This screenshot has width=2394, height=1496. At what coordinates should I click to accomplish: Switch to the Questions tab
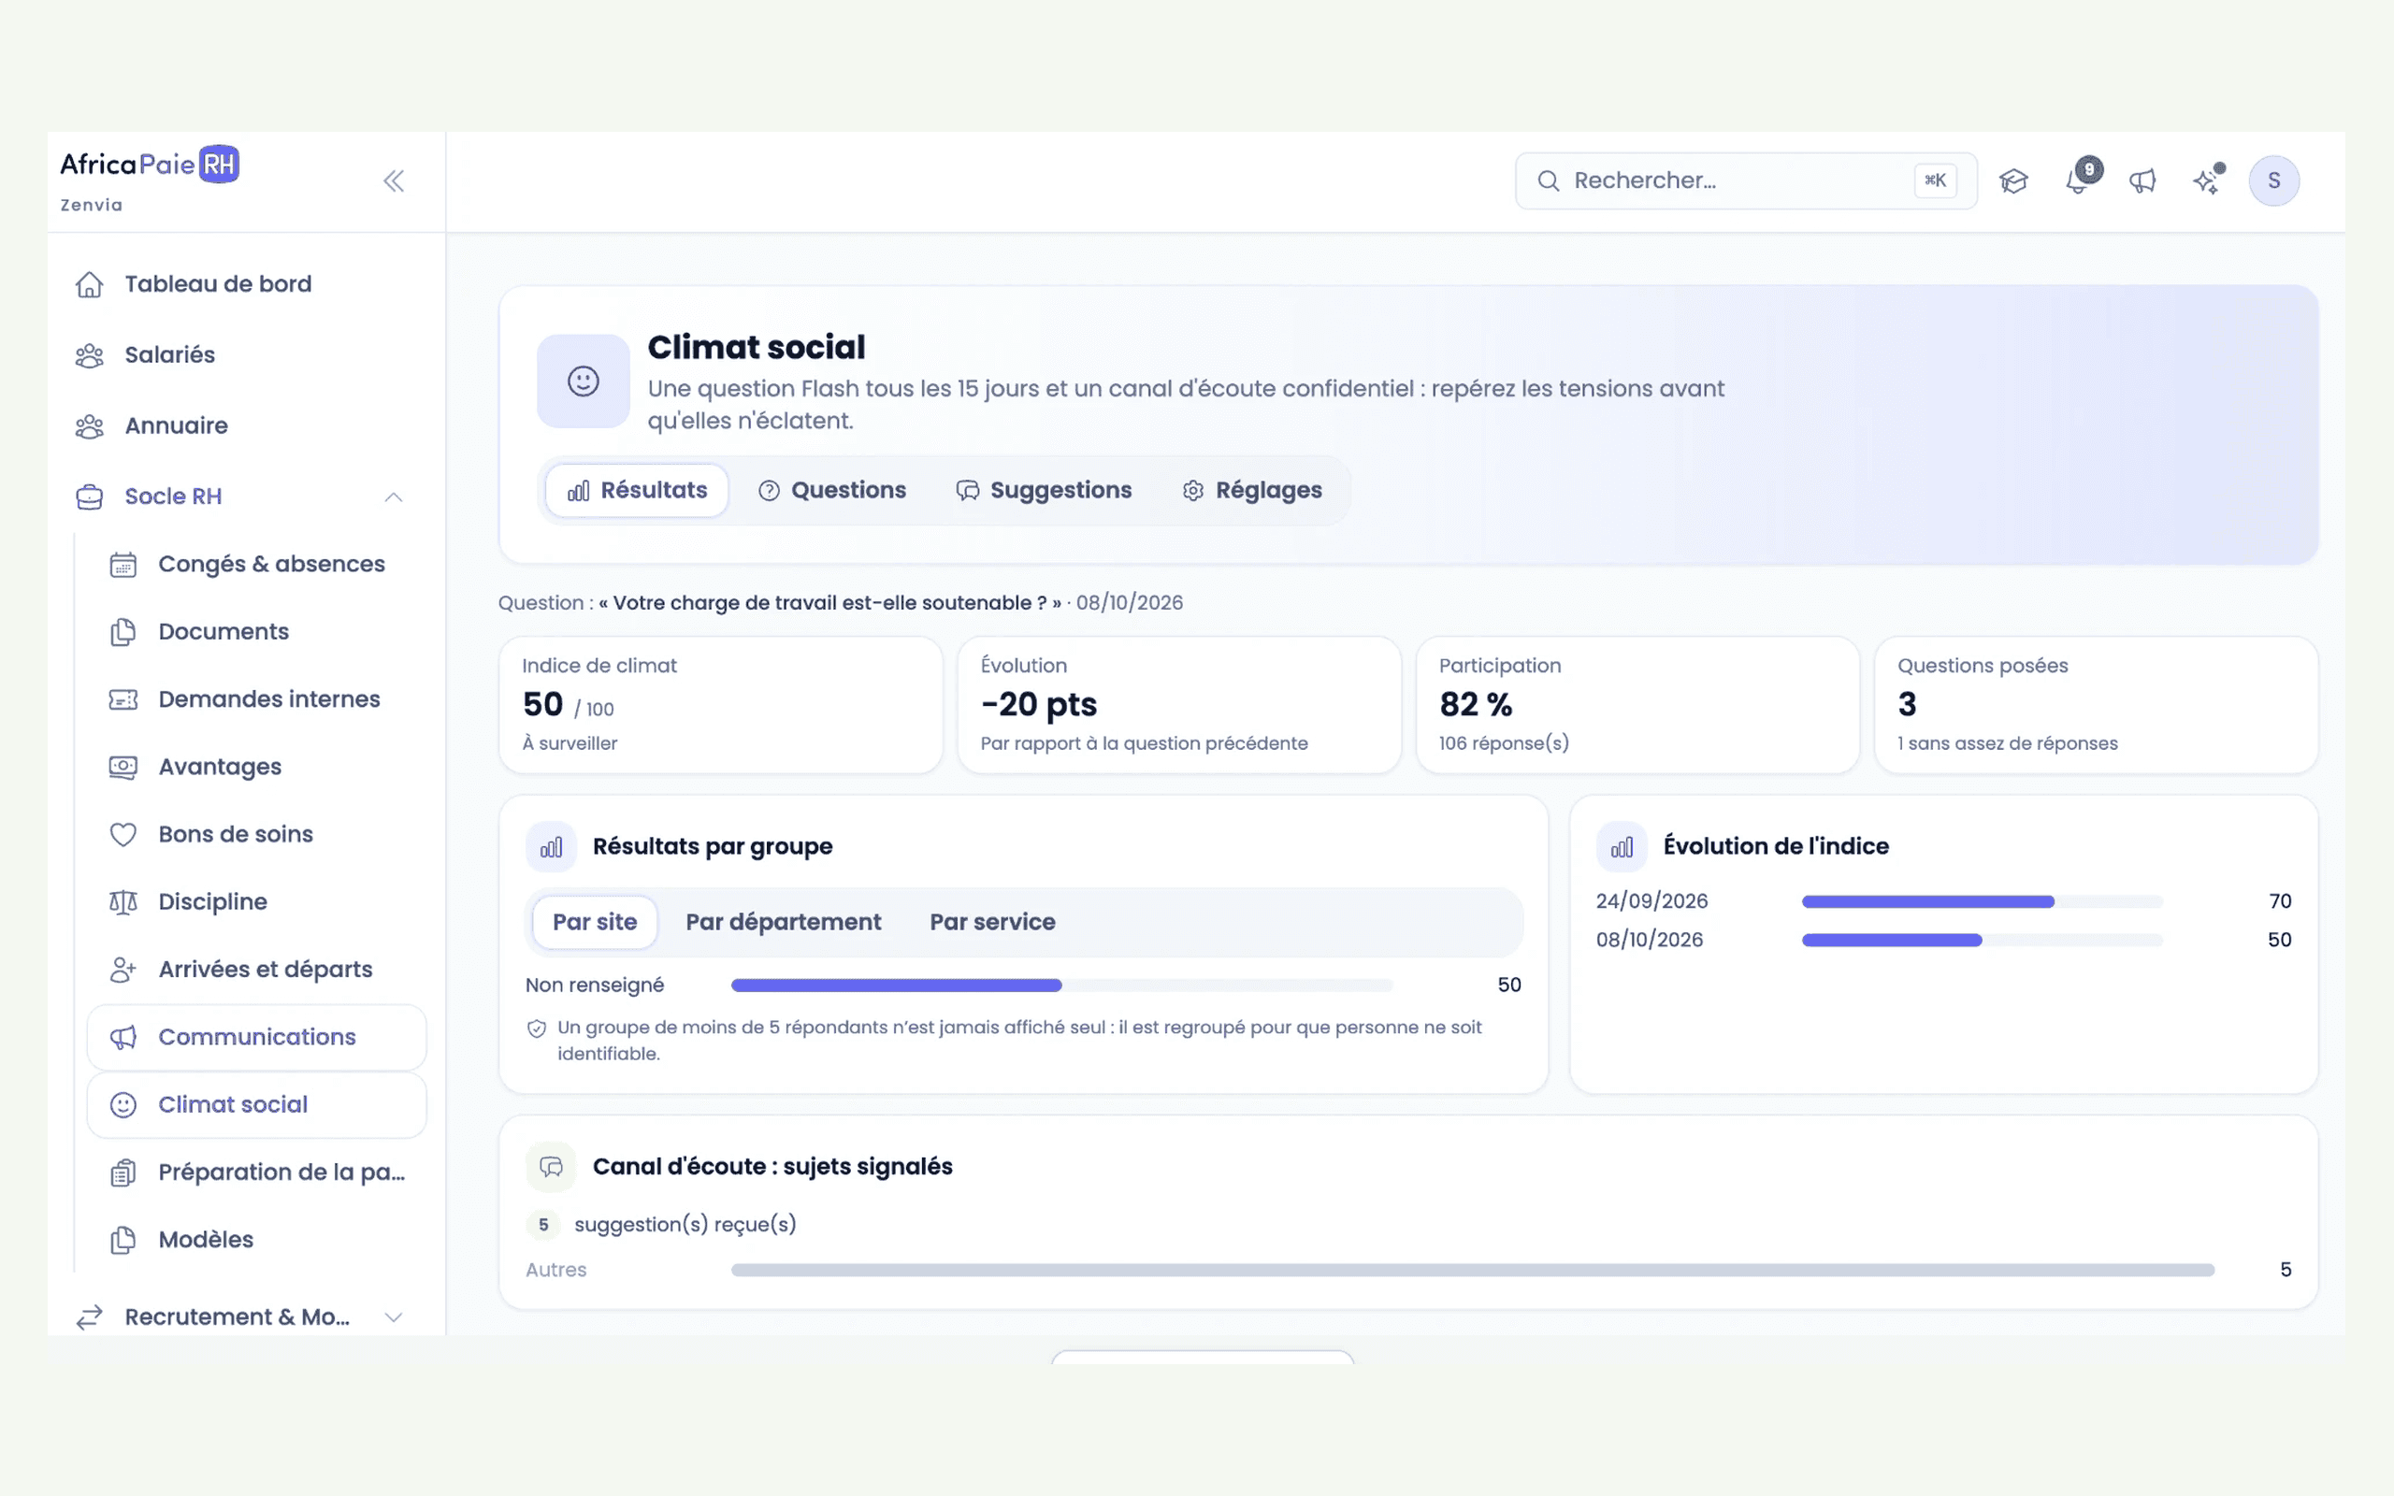[832, 491]
